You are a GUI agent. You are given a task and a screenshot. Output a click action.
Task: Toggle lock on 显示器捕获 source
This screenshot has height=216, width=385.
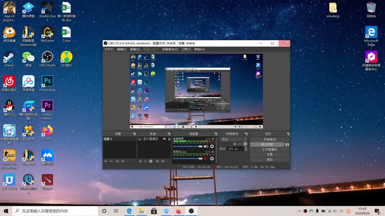(169, 139)
